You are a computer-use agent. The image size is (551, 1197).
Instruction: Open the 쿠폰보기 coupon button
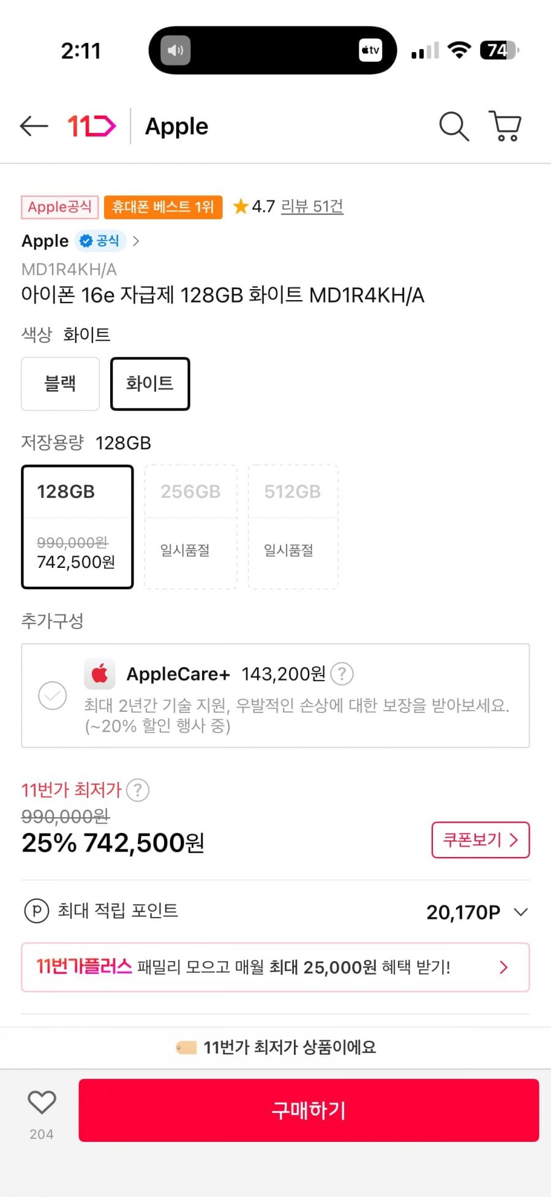tap(481, 839)
